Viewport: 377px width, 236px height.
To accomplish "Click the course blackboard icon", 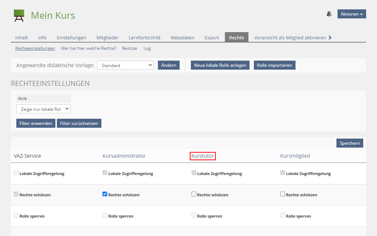I will click(19, 16).
